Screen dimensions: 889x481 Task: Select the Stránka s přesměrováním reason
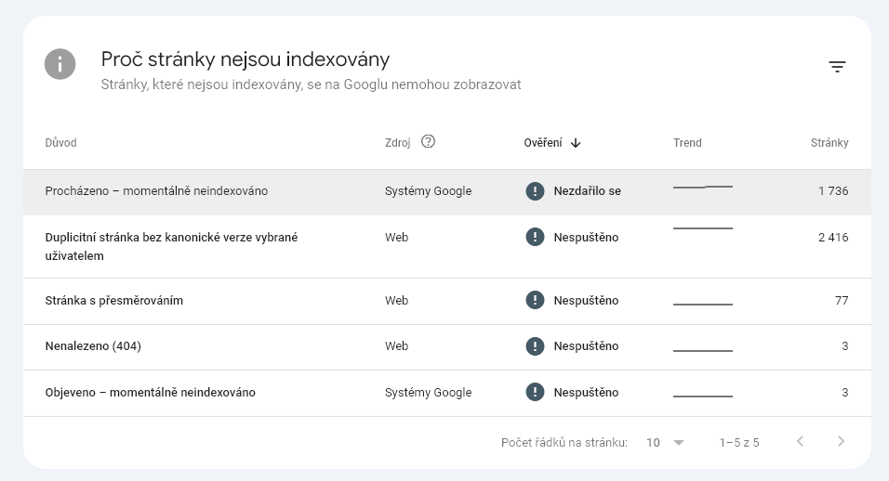(113, 301)
